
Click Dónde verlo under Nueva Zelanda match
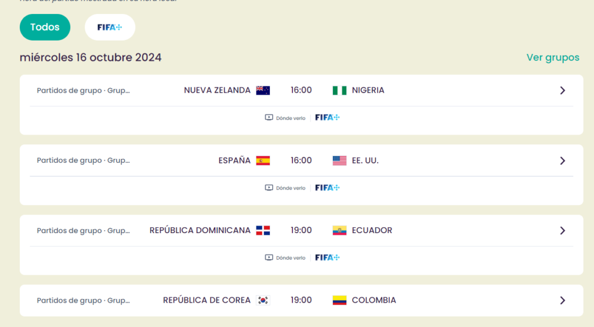(x=291, y=118)
